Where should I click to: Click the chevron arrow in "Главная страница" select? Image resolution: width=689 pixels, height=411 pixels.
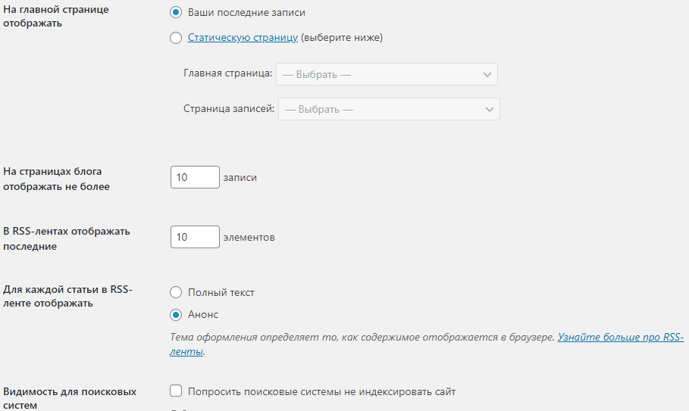point(487,74)
